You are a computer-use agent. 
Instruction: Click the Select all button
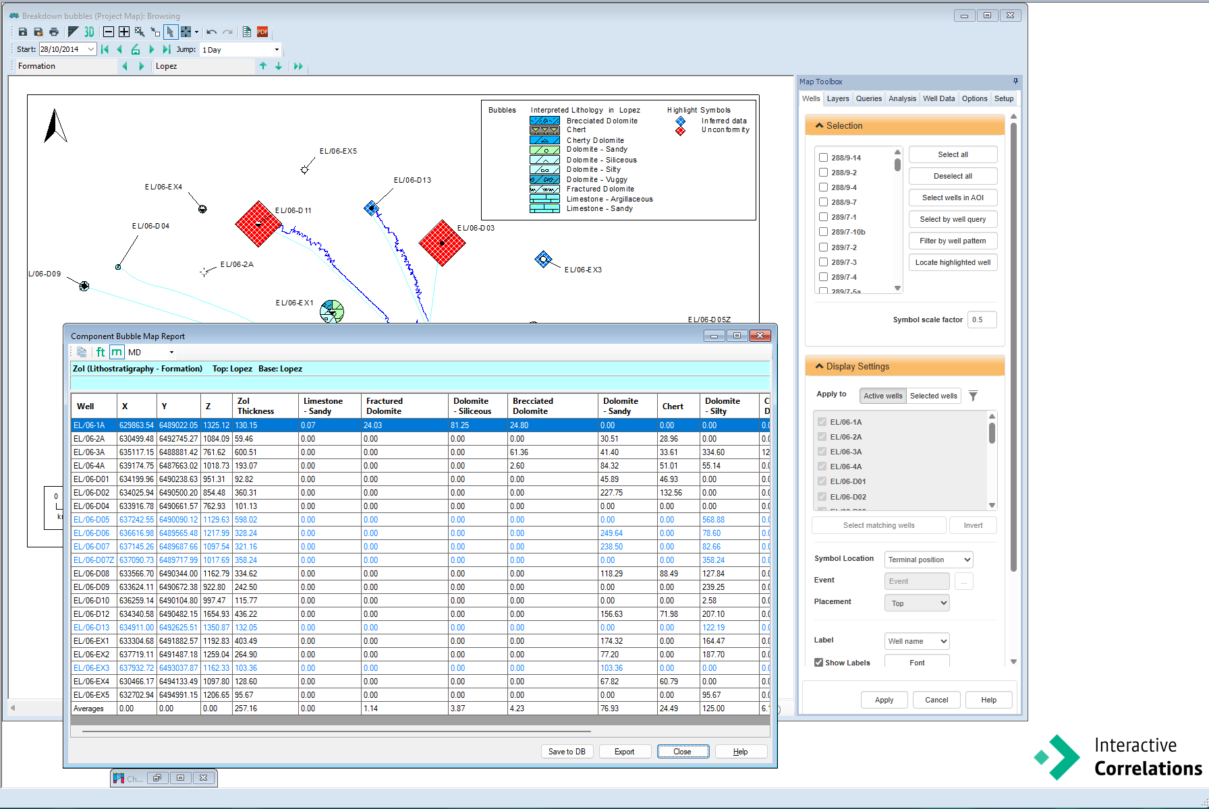pos(953,154)
